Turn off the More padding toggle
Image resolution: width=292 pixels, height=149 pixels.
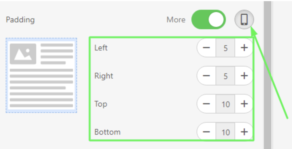pos(209,19)
